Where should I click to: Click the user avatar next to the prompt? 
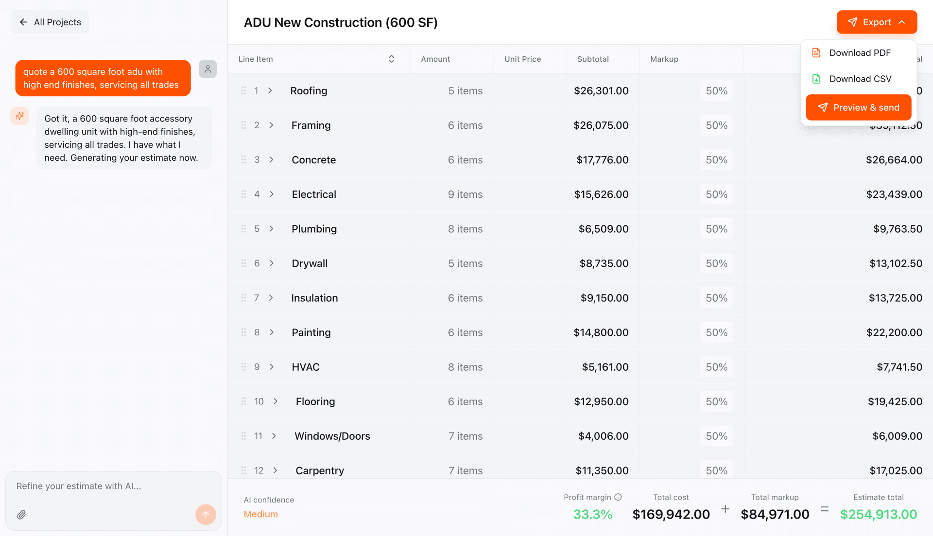pos(207,69)
